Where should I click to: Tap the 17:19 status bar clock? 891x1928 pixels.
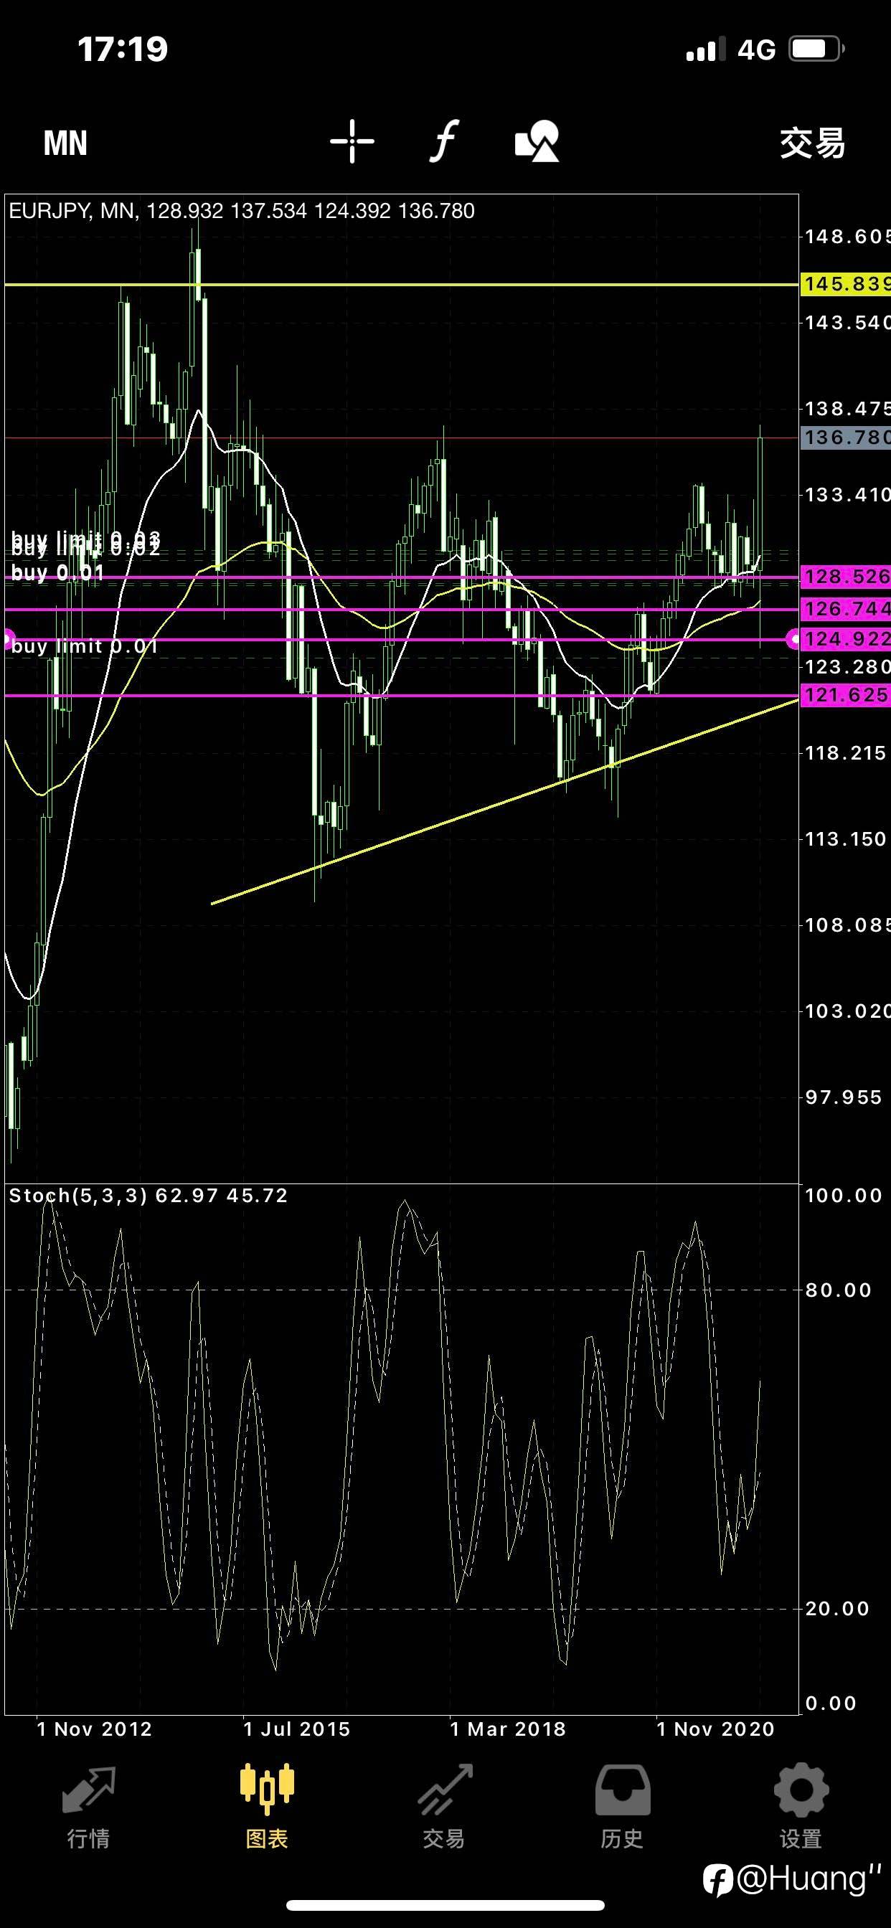122,49
